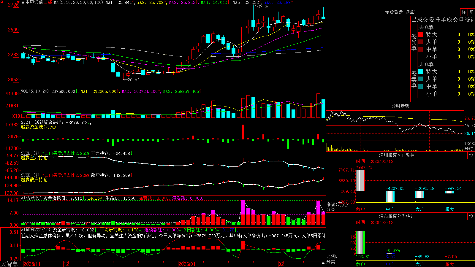Click the 深市超赢分类统计 panel title
This screenshot has height=267, width=475.
tap(397, 216)
